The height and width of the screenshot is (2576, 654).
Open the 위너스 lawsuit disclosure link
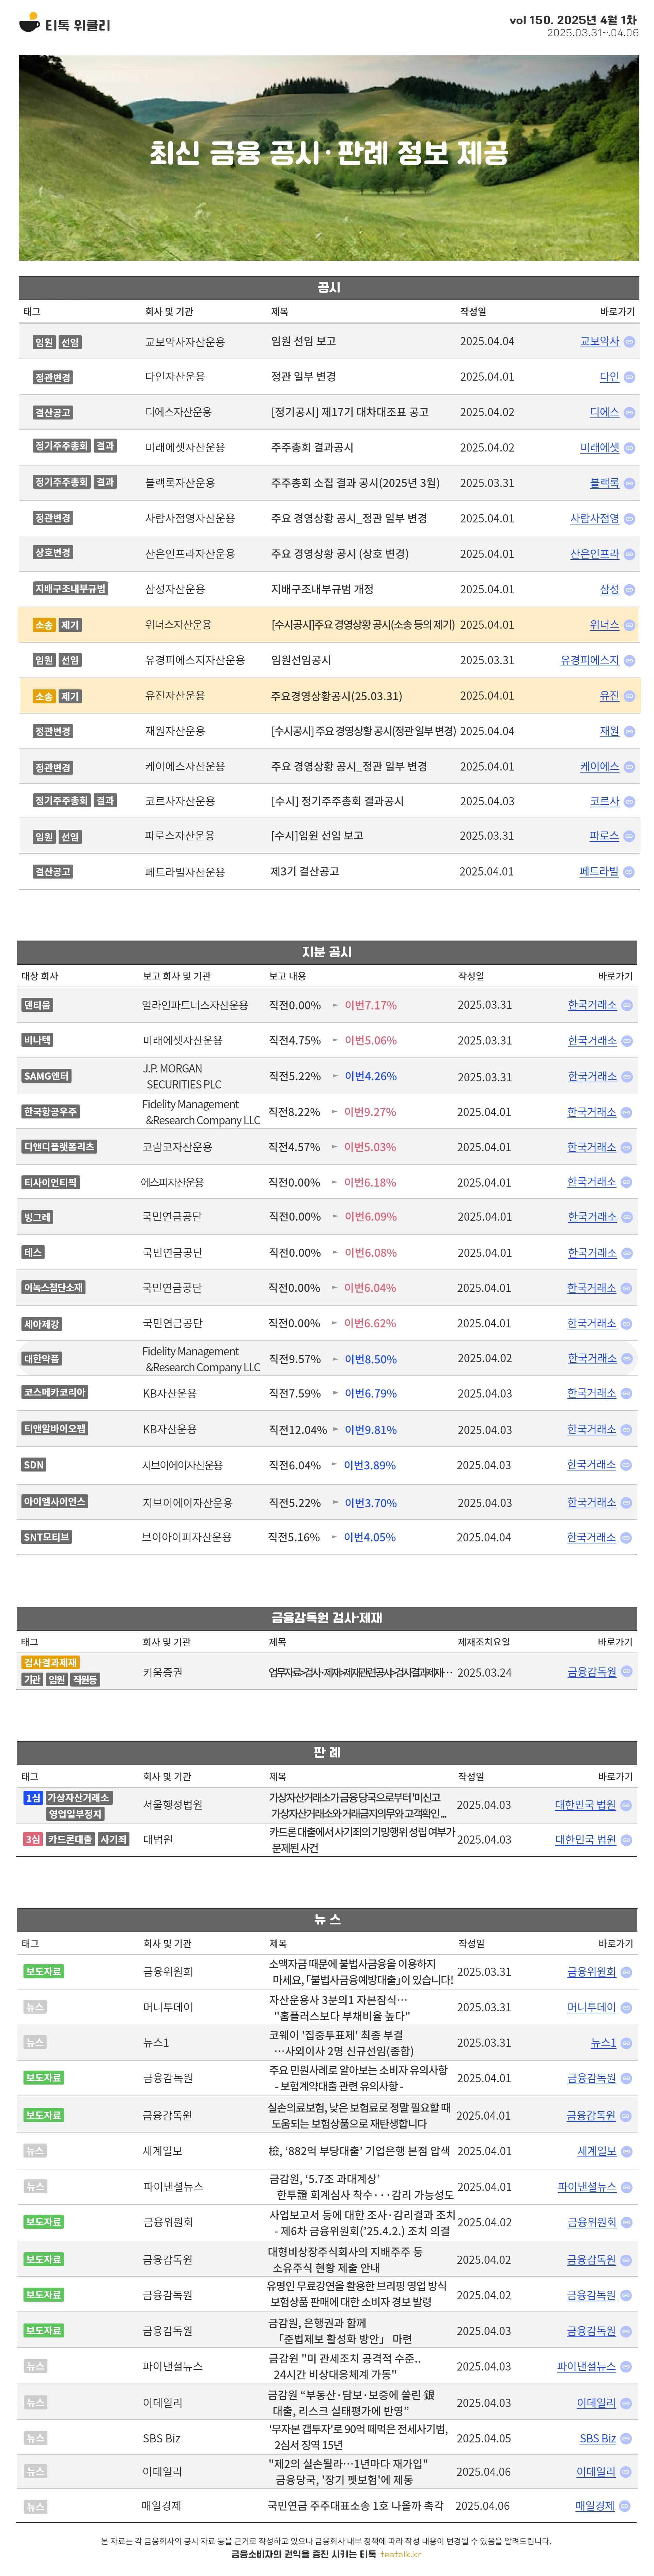604,625
